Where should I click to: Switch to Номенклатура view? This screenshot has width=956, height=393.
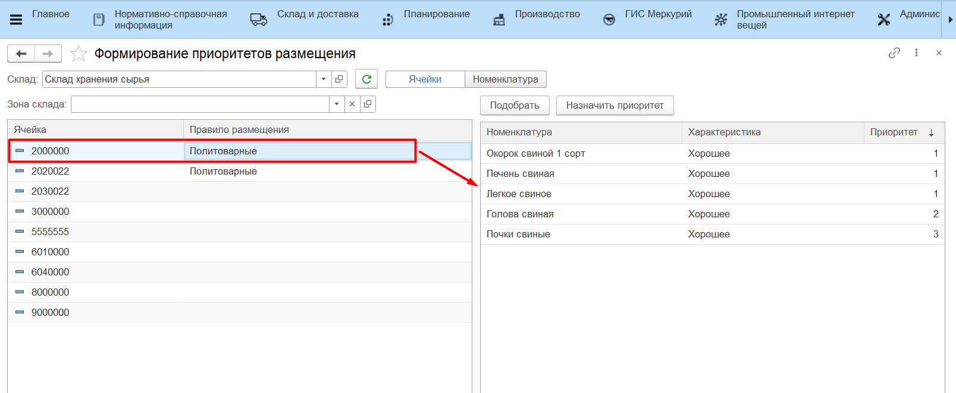pos(505,79)
